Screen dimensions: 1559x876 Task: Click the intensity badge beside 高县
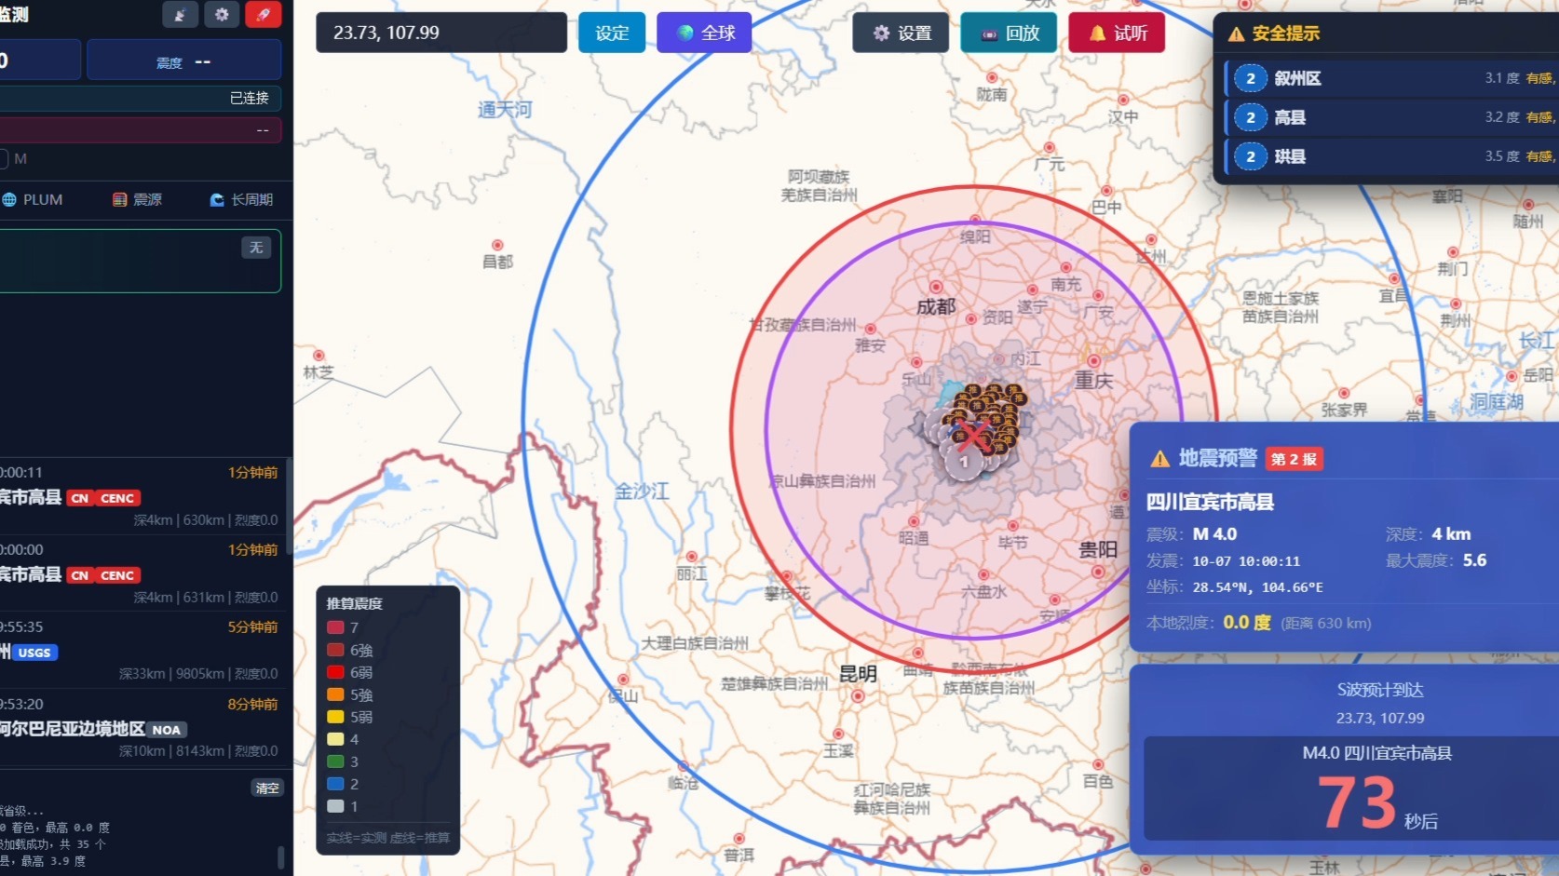click(x=1251, y=117)
